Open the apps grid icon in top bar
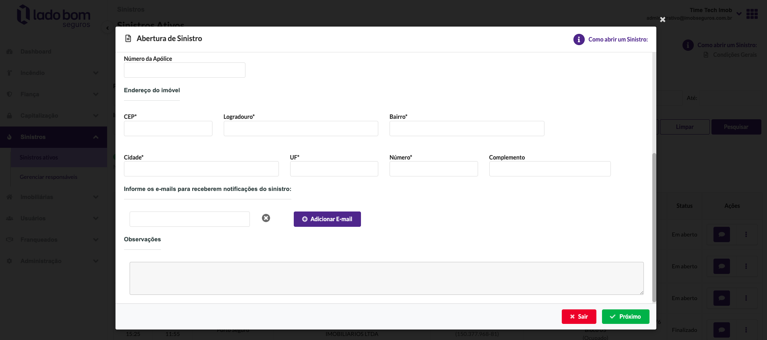The width and height of the screenshot is (767, 340). (752, 14)
